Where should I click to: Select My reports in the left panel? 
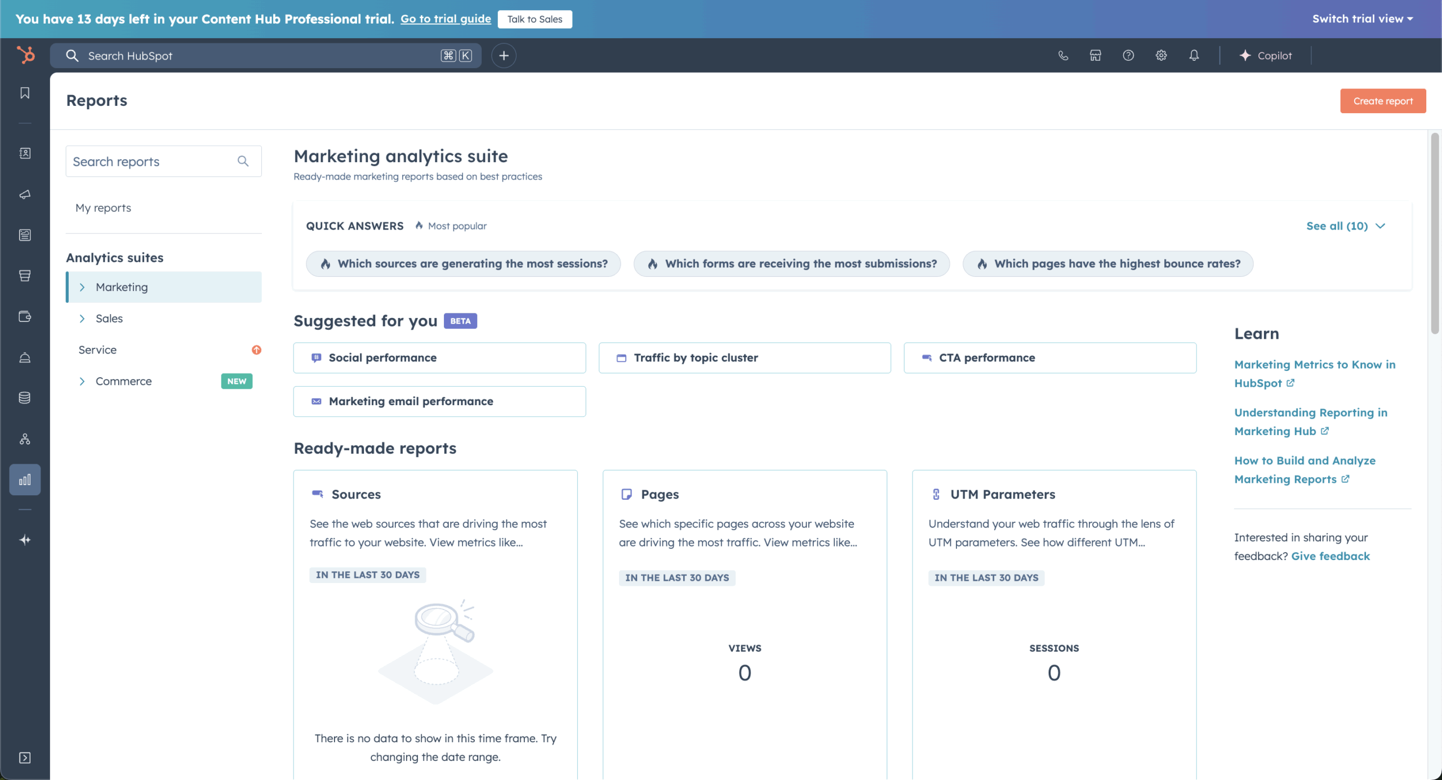coord(103,208)
